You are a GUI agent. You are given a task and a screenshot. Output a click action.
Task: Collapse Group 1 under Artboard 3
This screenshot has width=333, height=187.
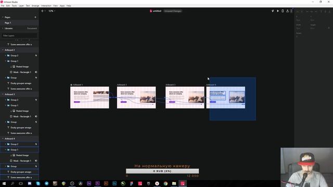pyautogui.click(x=6, y=105)
